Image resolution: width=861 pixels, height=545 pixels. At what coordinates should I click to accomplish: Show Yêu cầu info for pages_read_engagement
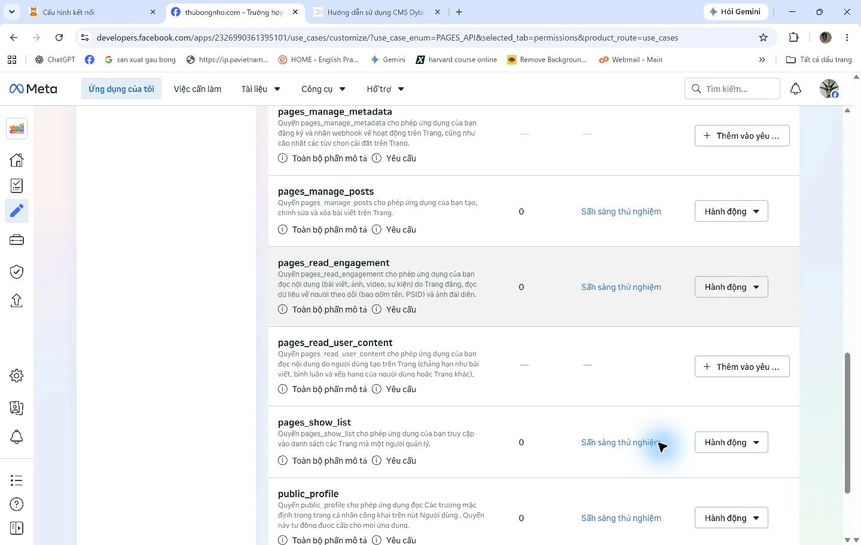pyautogui.click(x=394, y=310)
